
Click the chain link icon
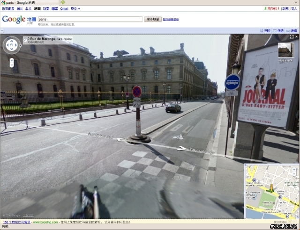coord(288,31)
